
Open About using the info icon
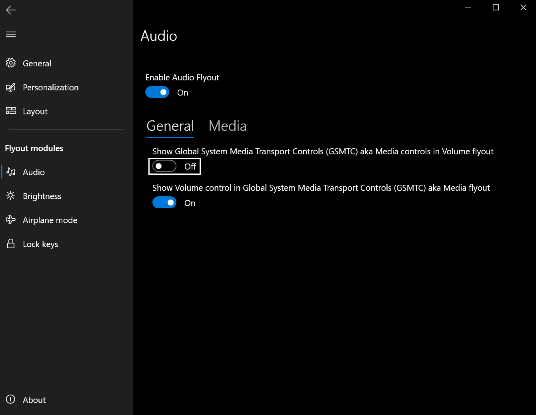(10, 400)
